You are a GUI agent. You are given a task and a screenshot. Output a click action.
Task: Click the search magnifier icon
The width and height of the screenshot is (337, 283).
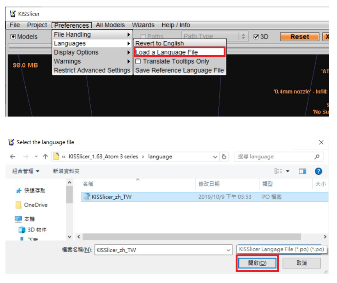click(x=317, y=157)
